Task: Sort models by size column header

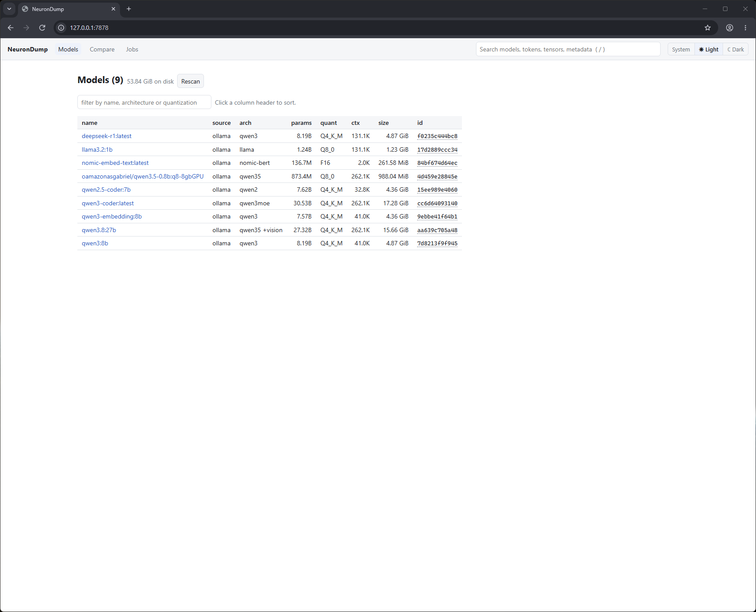Action: (383, 123)
